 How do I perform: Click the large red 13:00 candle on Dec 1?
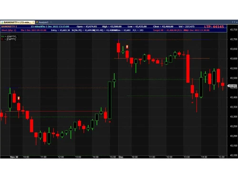[x=188, y=69]
